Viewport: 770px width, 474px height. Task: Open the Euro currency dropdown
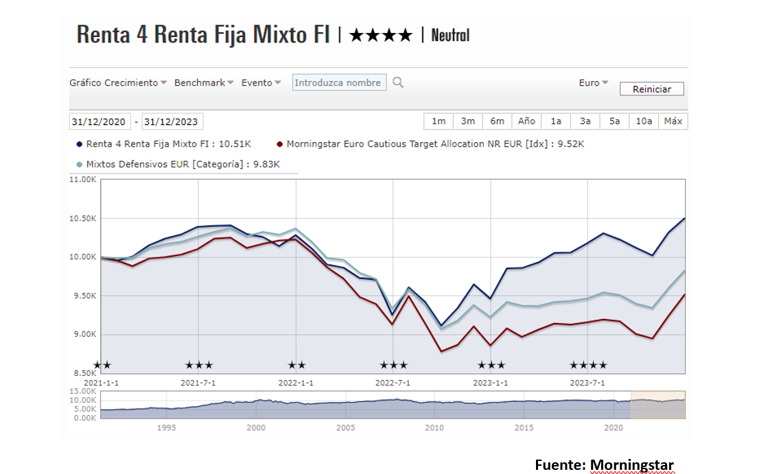[x=594, y=83]
